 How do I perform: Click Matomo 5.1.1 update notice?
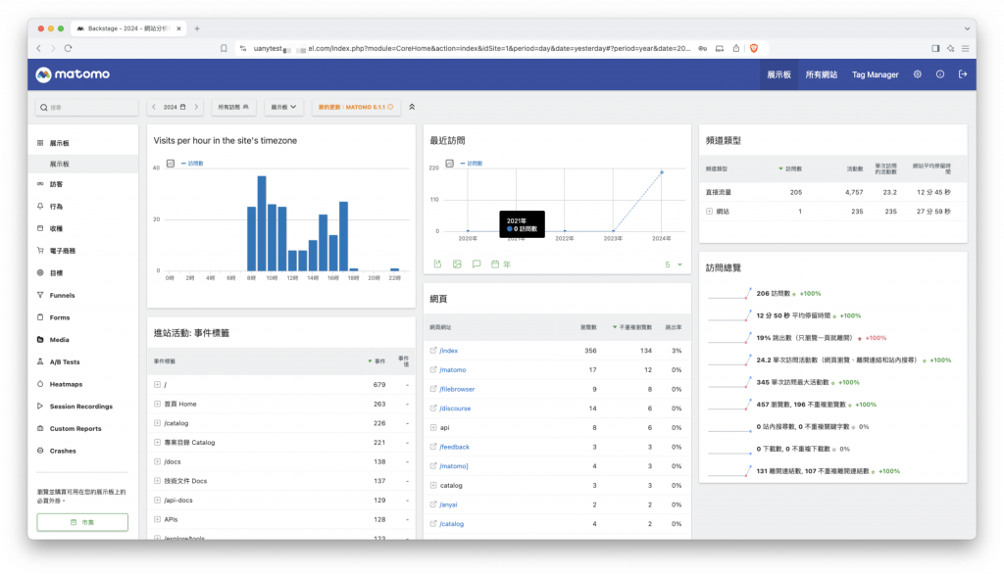356,107
